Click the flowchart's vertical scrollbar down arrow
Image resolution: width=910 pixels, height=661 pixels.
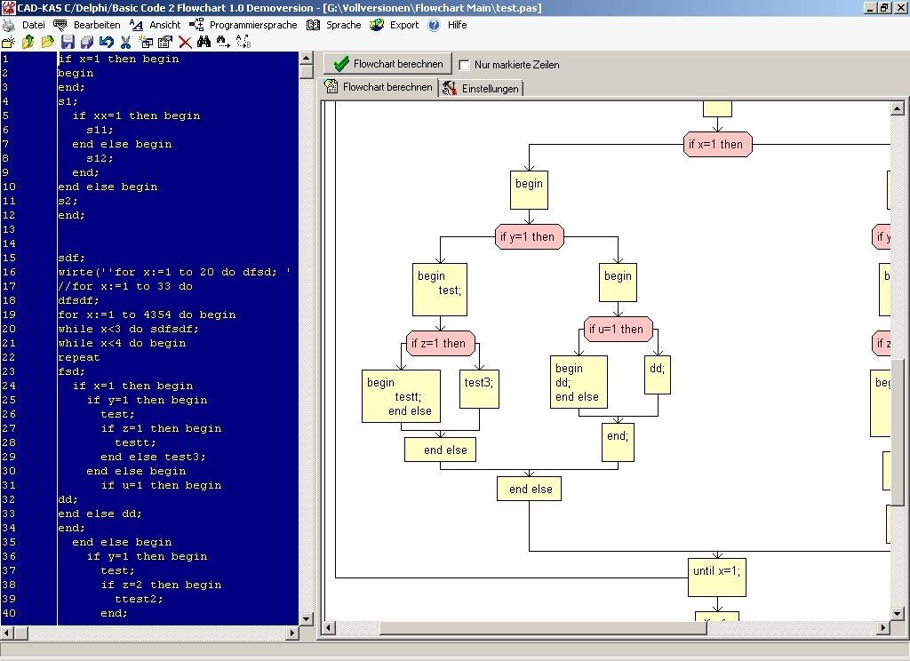tap(898, 612)
